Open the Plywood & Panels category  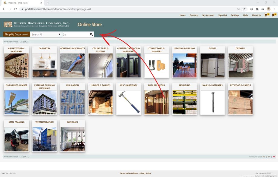[241, 99]
